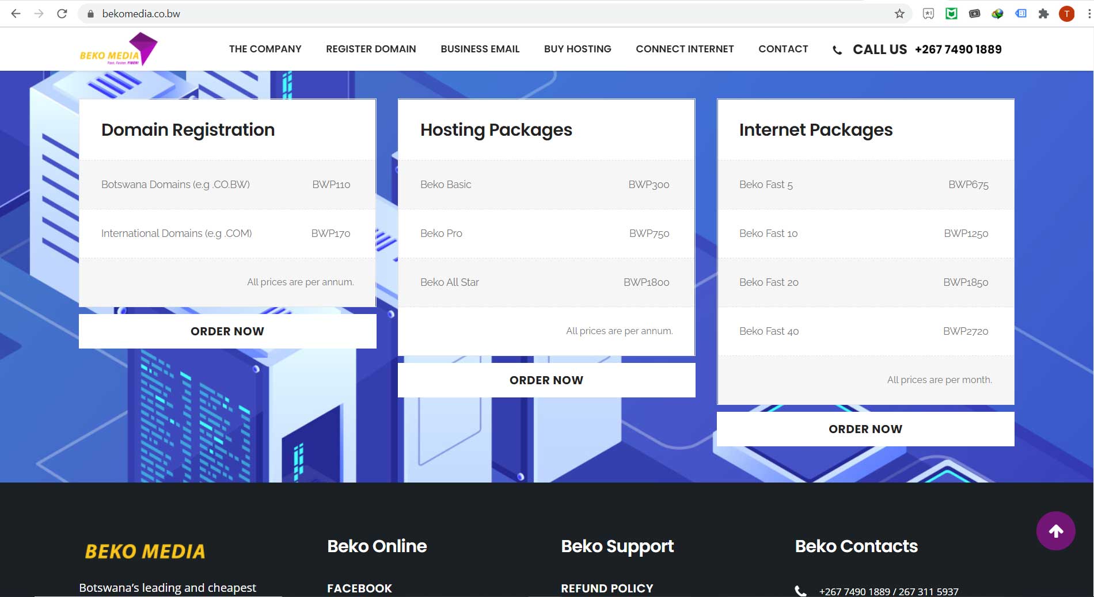Open CONTACT menu item
Viewport: 1094px width, 597px height.
(x=783, y=49)
